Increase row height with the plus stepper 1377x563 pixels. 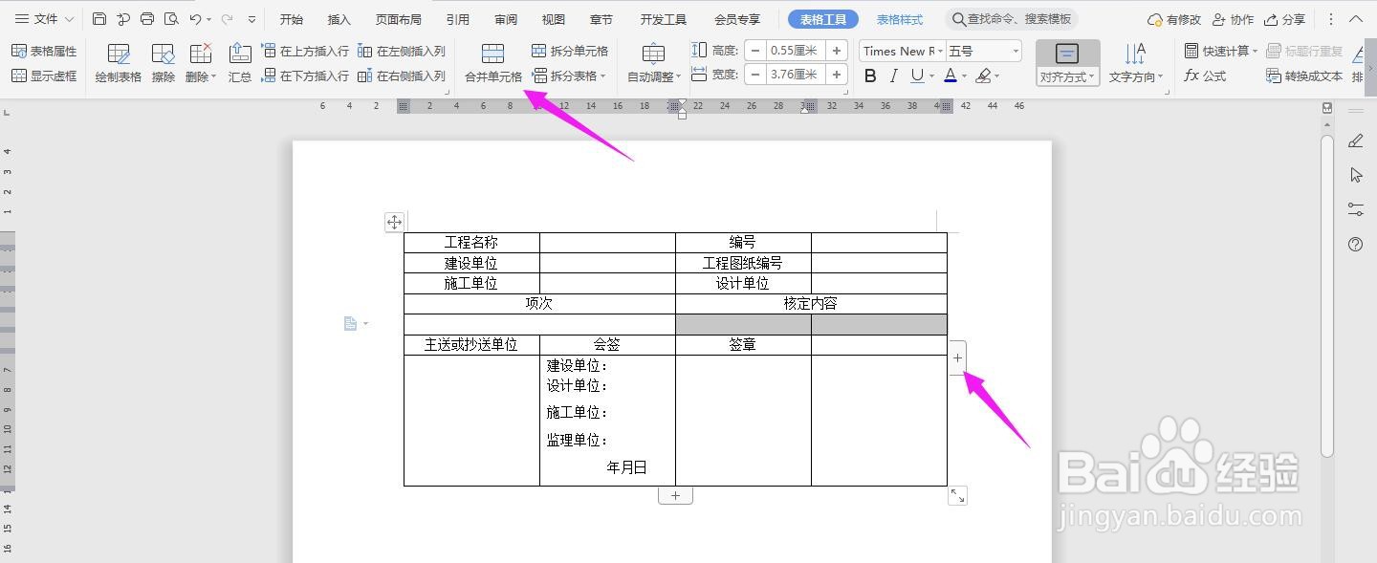[x=838, y=50]
